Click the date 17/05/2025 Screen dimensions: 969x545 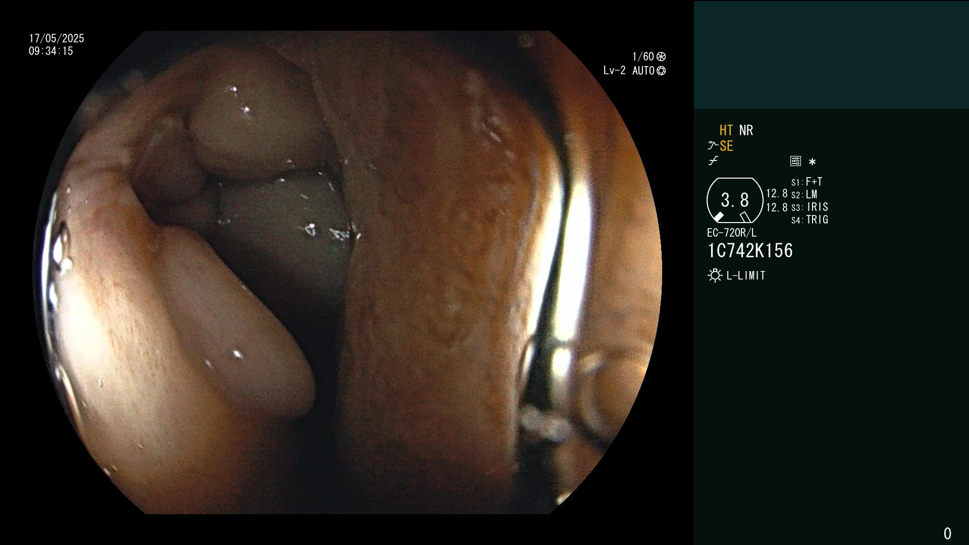click(57, 38)
